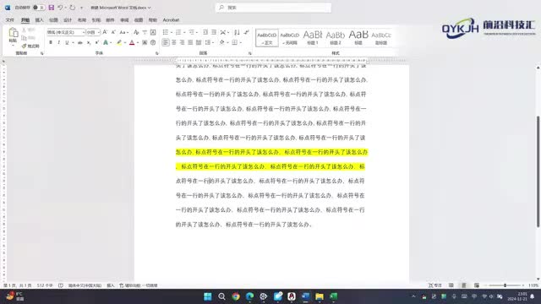The image size is (541, 304).
Task: Click the Multilevel List icon
Action: [x=192, y=32]
